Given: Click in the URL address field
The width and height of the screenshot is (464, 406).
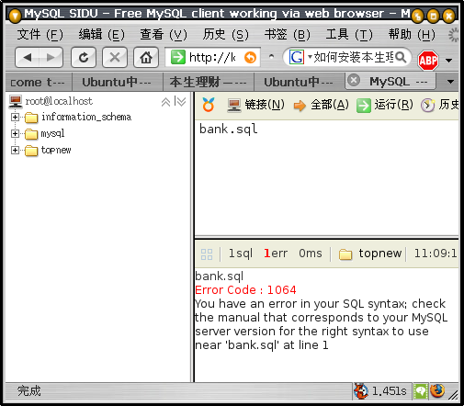Looking at the screenshot, I should pos(212,57).
